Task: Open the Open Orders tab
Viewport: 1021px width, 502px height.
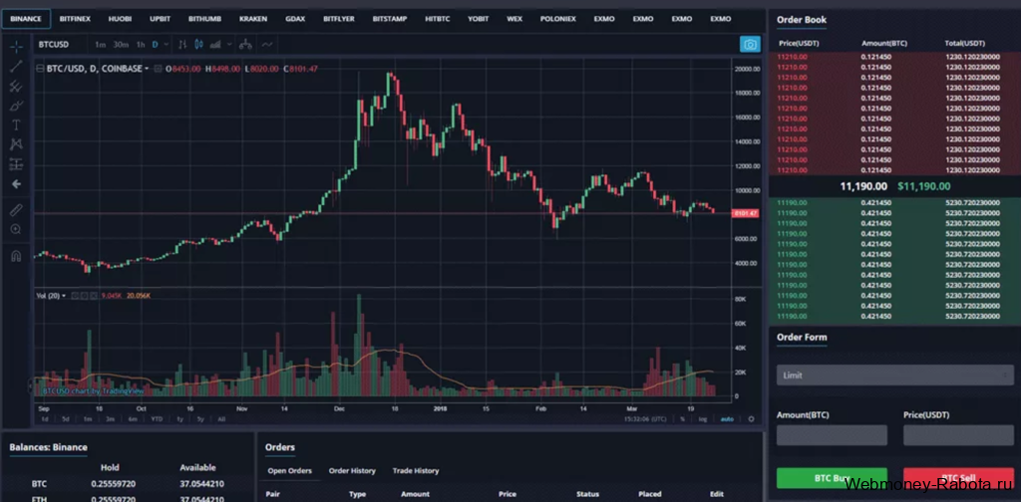Action: [290, 471]
